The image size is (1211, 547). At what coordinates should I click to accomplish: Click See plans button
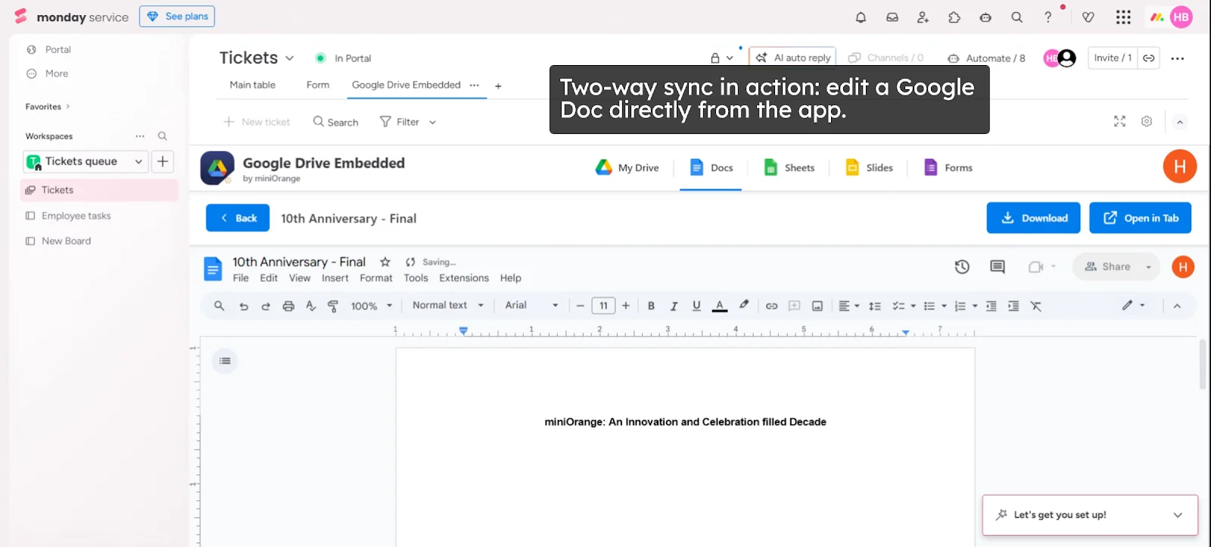(x=177, y=17)
